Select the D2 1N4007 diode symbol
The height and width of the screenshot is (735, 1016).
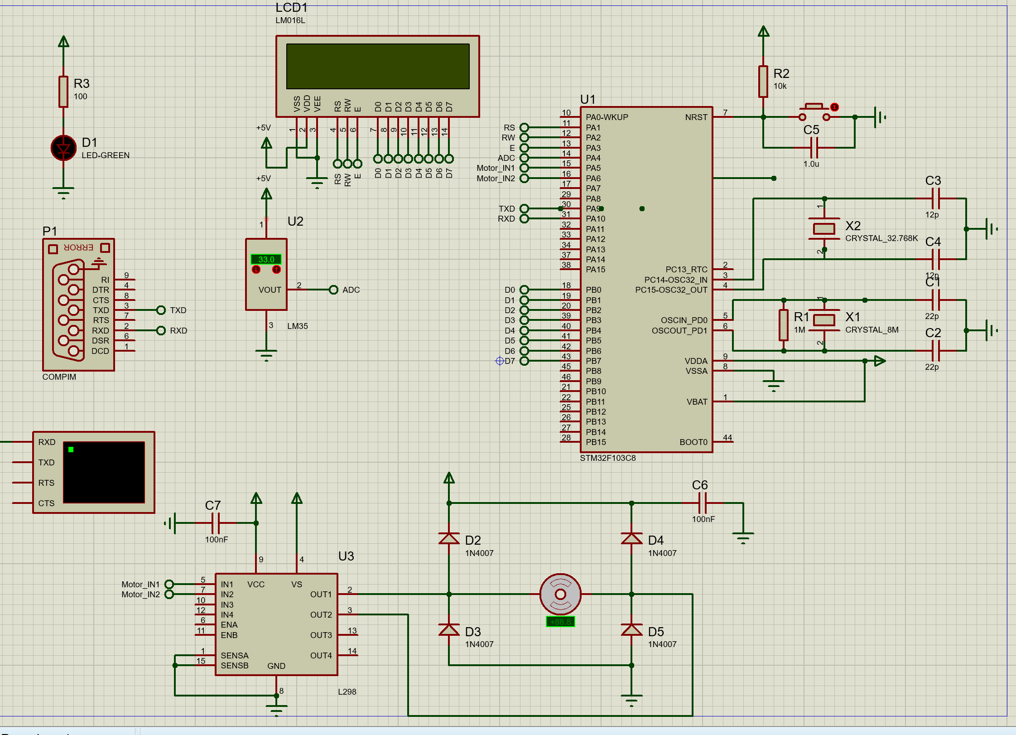click(449, 539)
